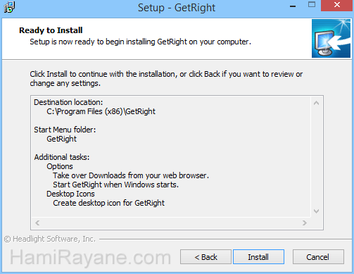
Task: Minimize the Setup - GetRight window
Action: 293,6
